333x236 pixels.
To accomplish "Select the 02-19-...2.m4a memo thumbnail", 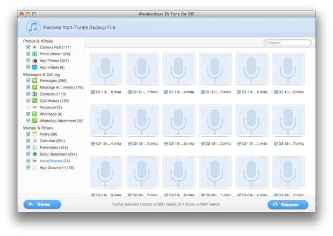I will pyautogui.click(x=215, y=121).
